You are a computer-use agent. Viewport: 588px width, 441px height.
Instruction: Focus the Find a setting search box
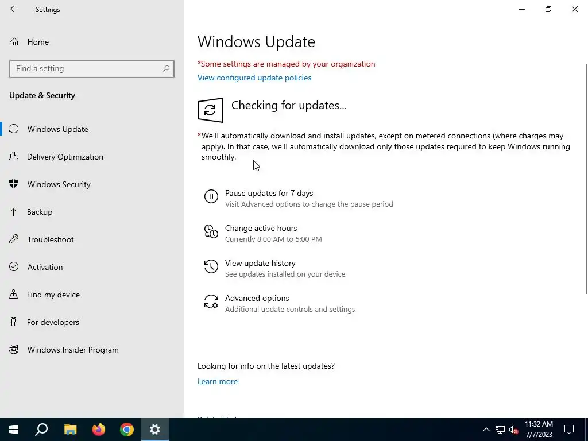(x=92, y=69)
